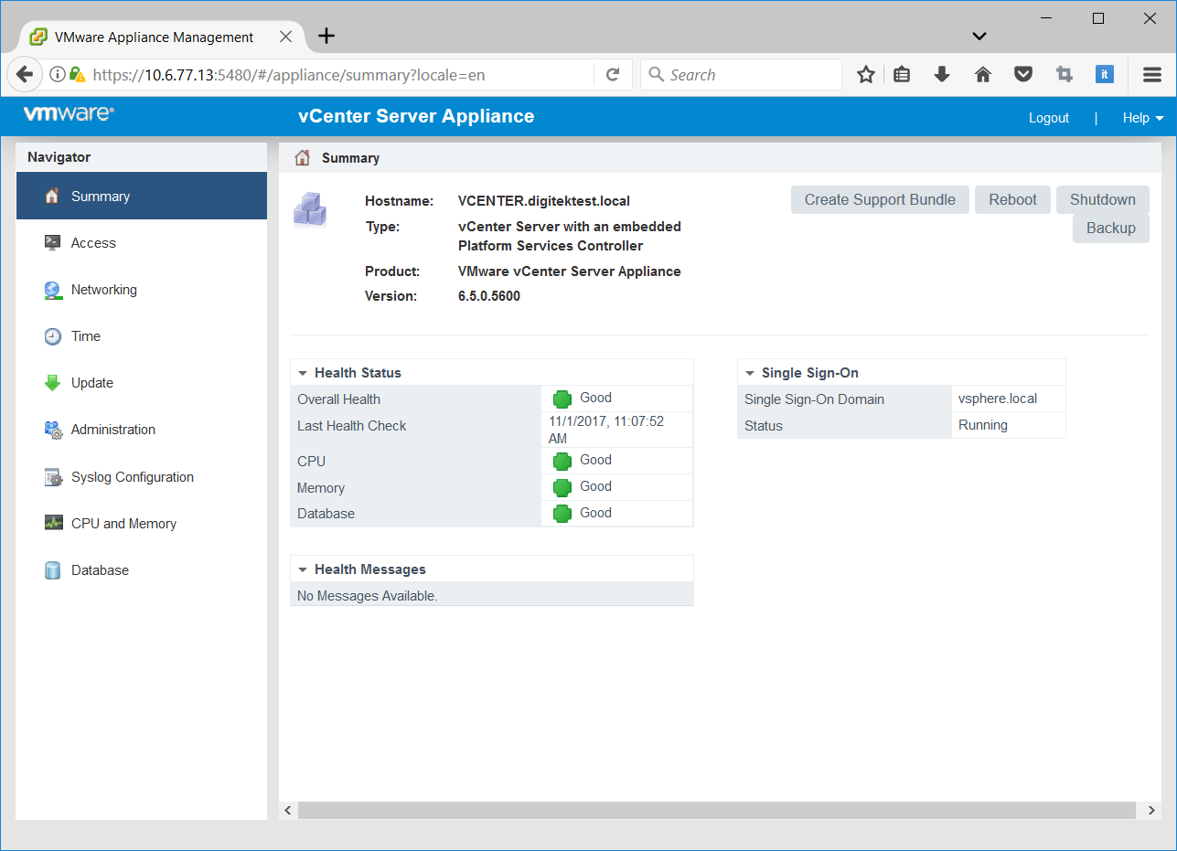This screenshot has width=1177, height=851.
Task: Click the house icon in Summary header
Action: [x=302, y=157]
